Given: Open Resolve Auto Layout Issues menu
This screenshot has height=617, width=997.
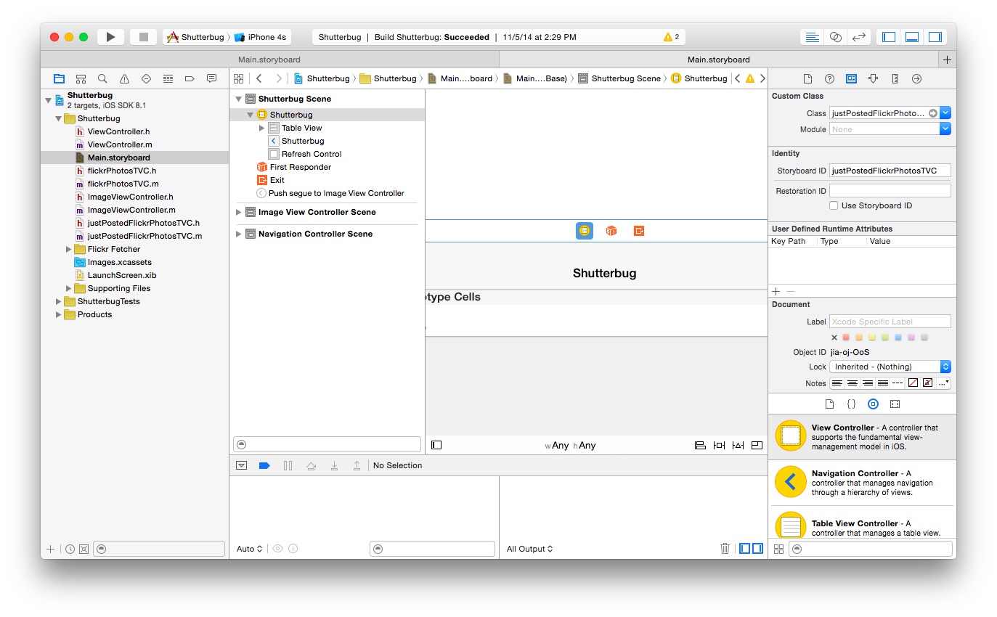Looking at the screenshot, I should coord(738,445).
